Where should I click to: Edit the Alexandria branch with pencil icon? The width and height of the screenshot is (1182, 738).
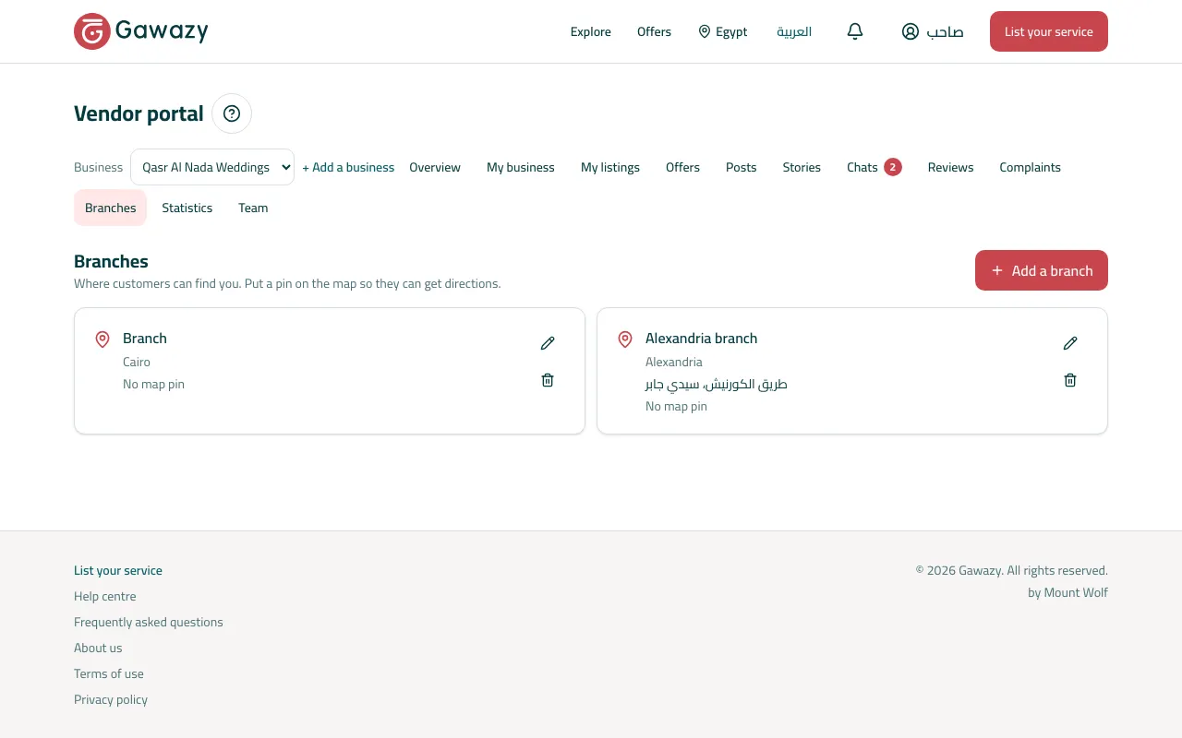[1070, 343]
